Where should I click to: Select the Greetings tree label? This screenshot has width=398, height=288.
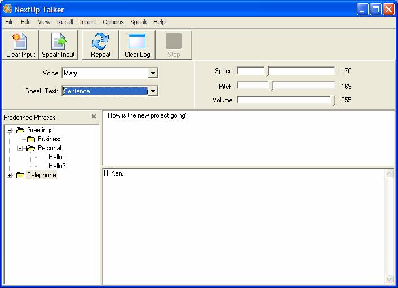tap(39, 130)
